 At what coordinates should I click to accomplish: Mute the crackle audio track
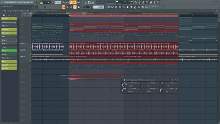[31, 61]
